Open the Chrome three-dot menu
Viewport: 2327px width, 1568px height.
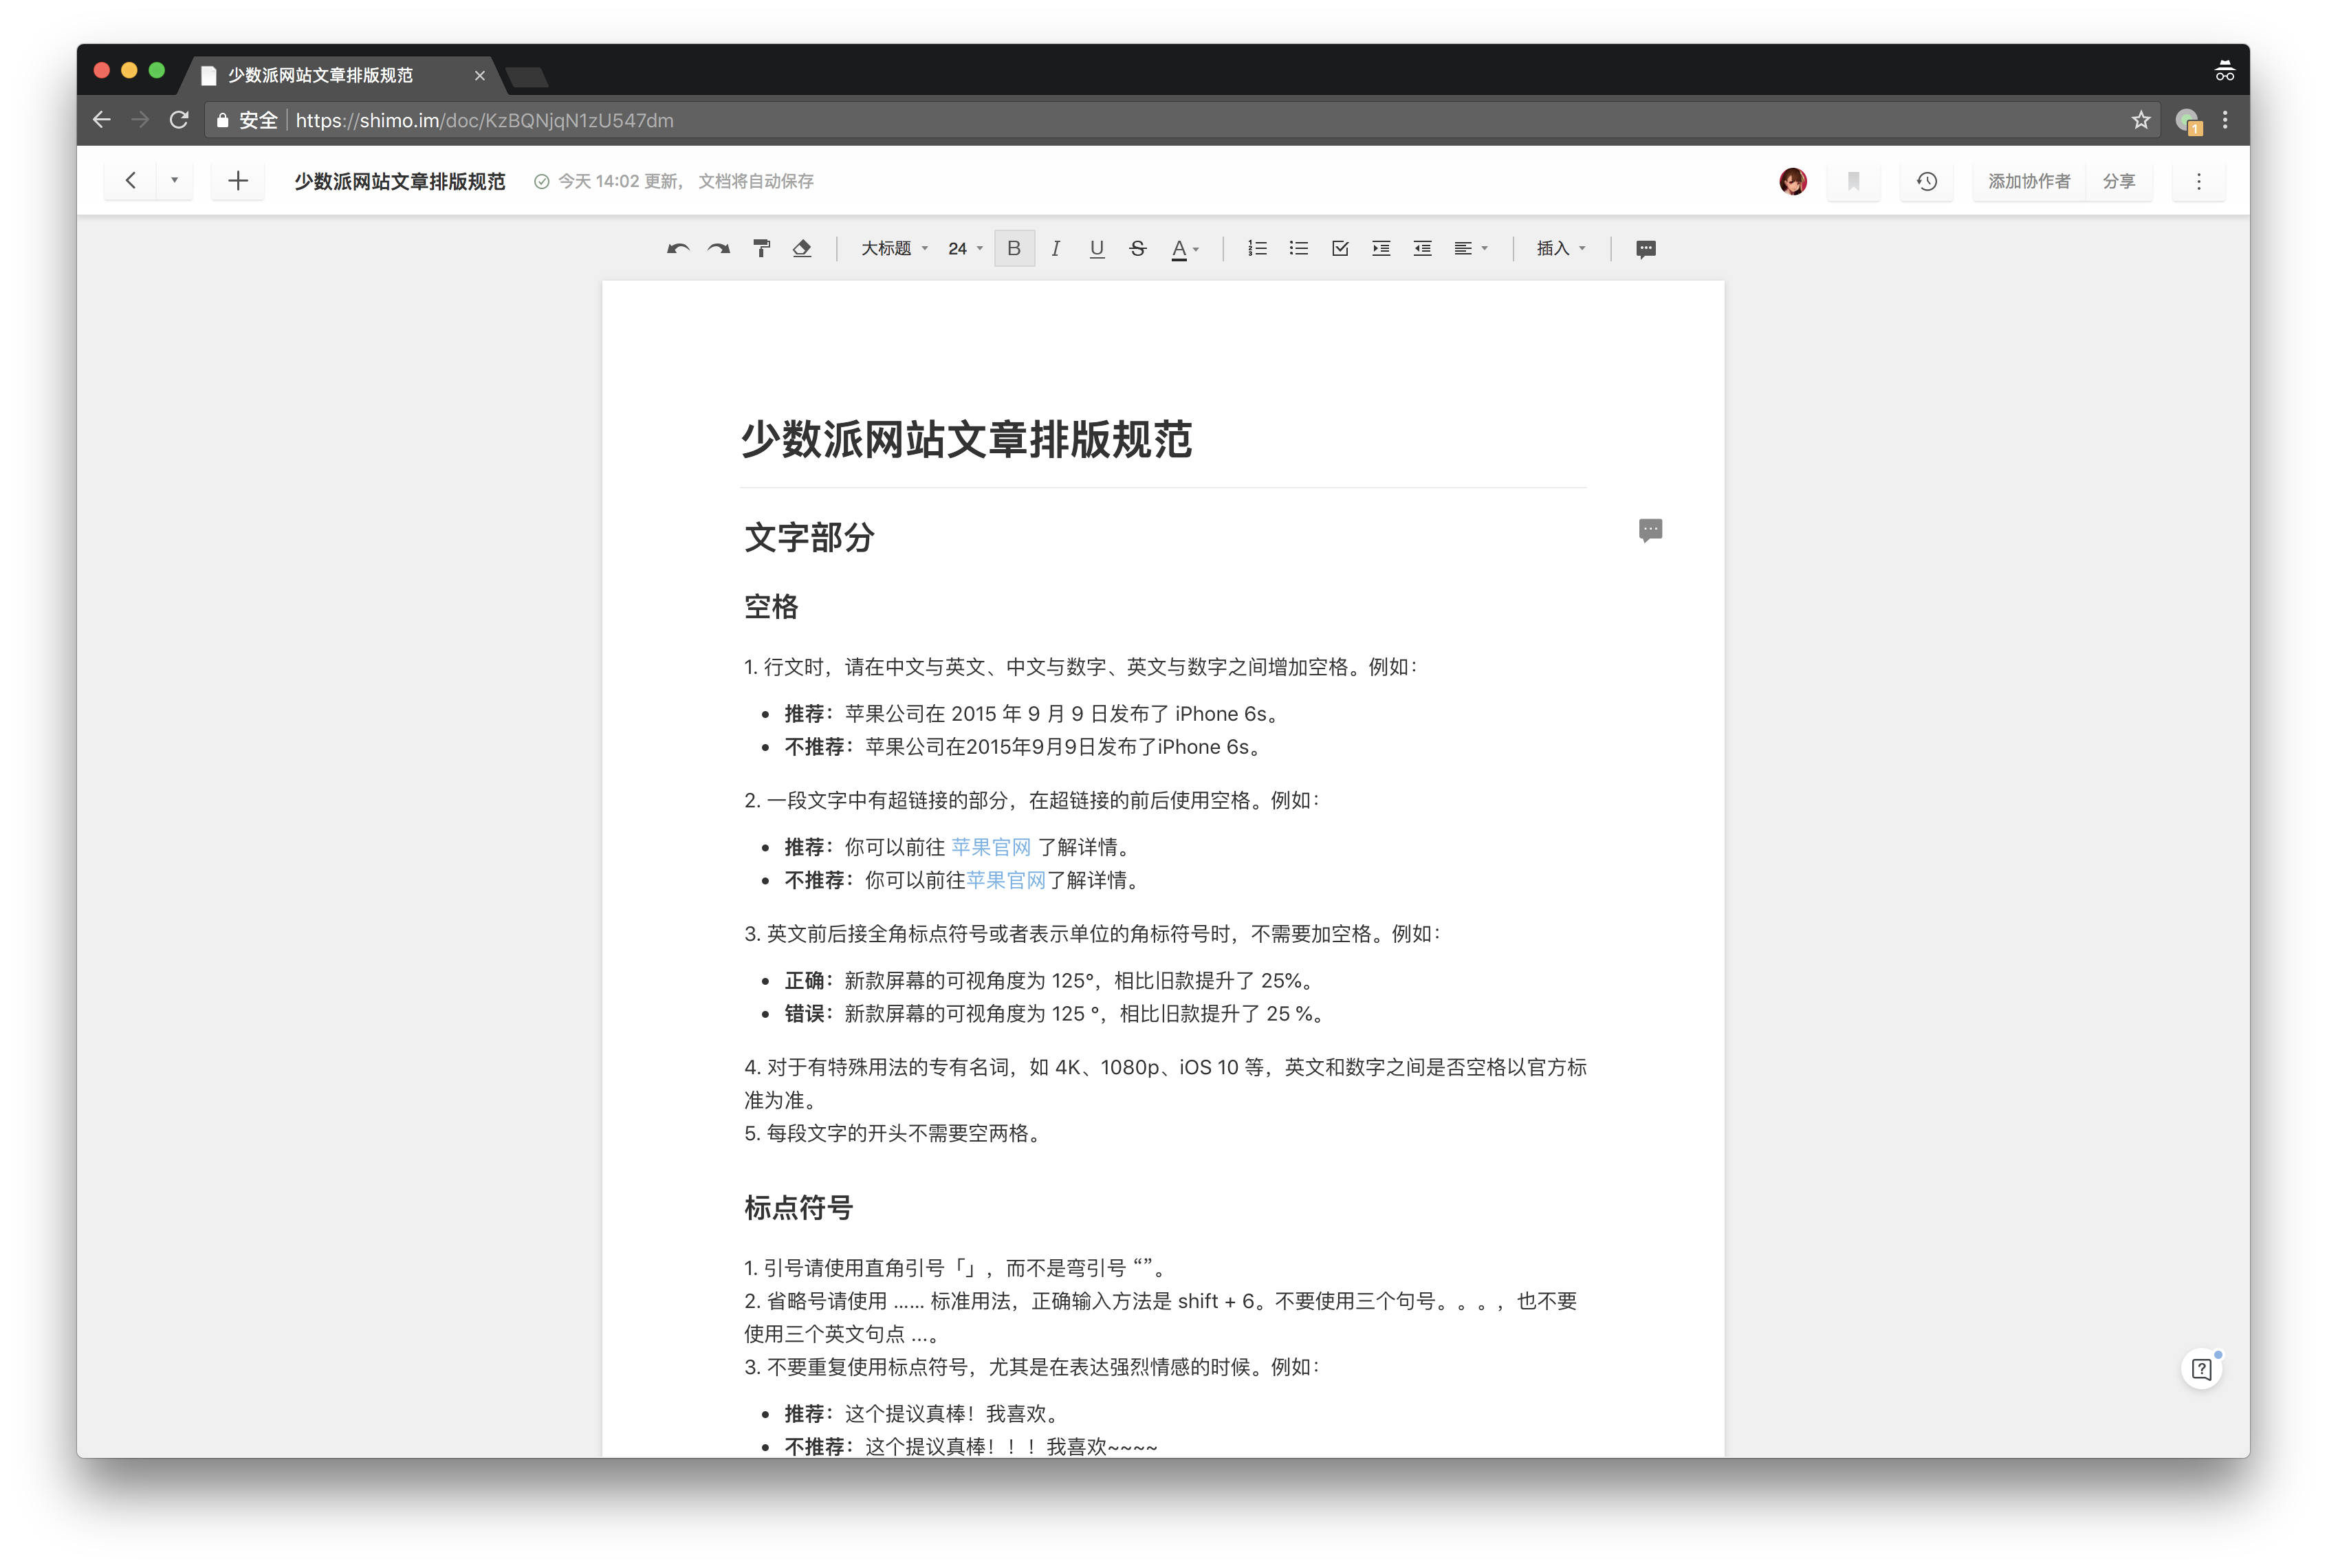click(x=2225, y=120)
